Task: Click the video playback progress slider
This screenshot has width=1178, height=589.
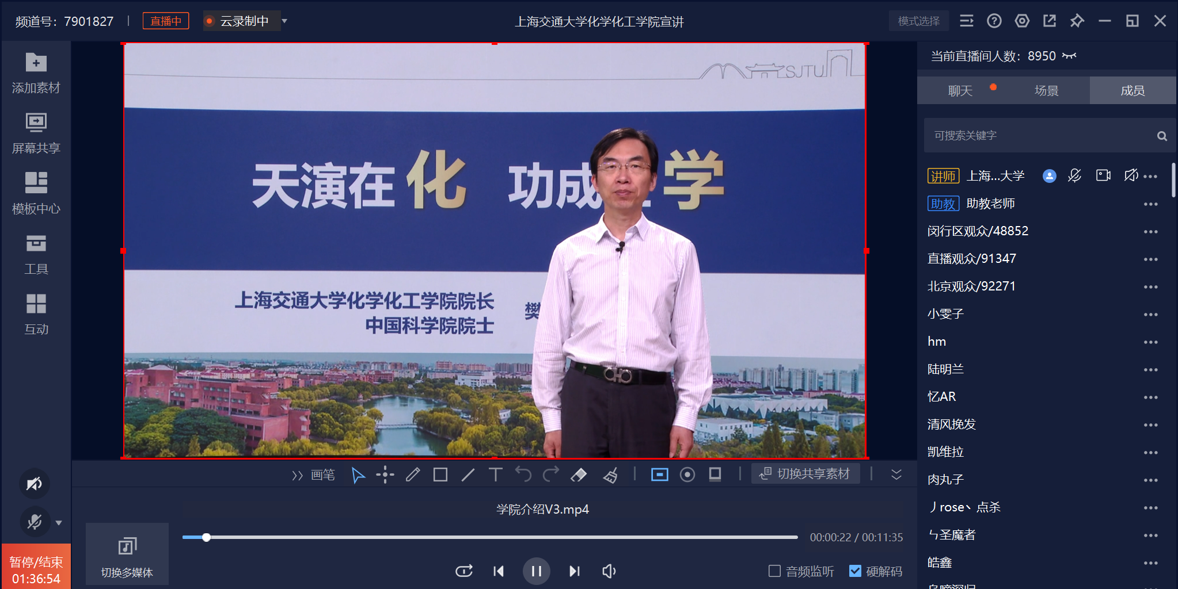Action: coord(490,537)
